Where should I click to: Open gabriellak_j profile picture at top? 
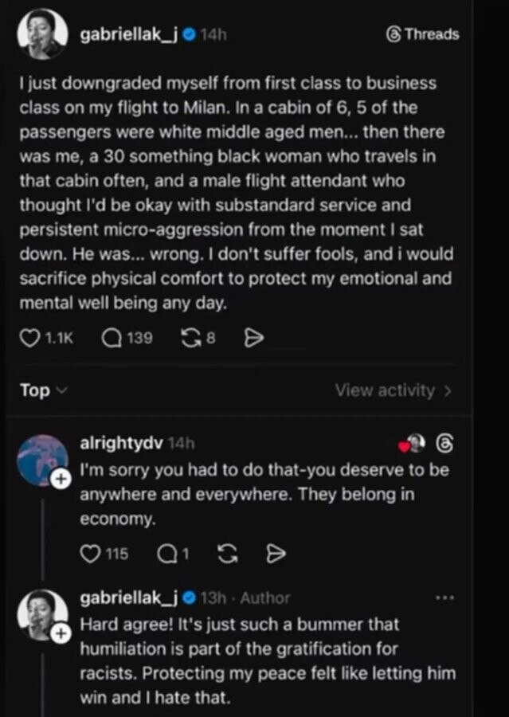[x=41, y=34]
